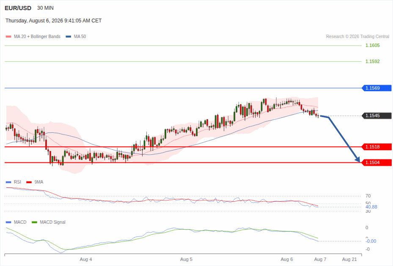Image resolution: width=393 pixels, height=266 pixels.
Task: Click the Aug 5 date axis label
Action: 186,260
